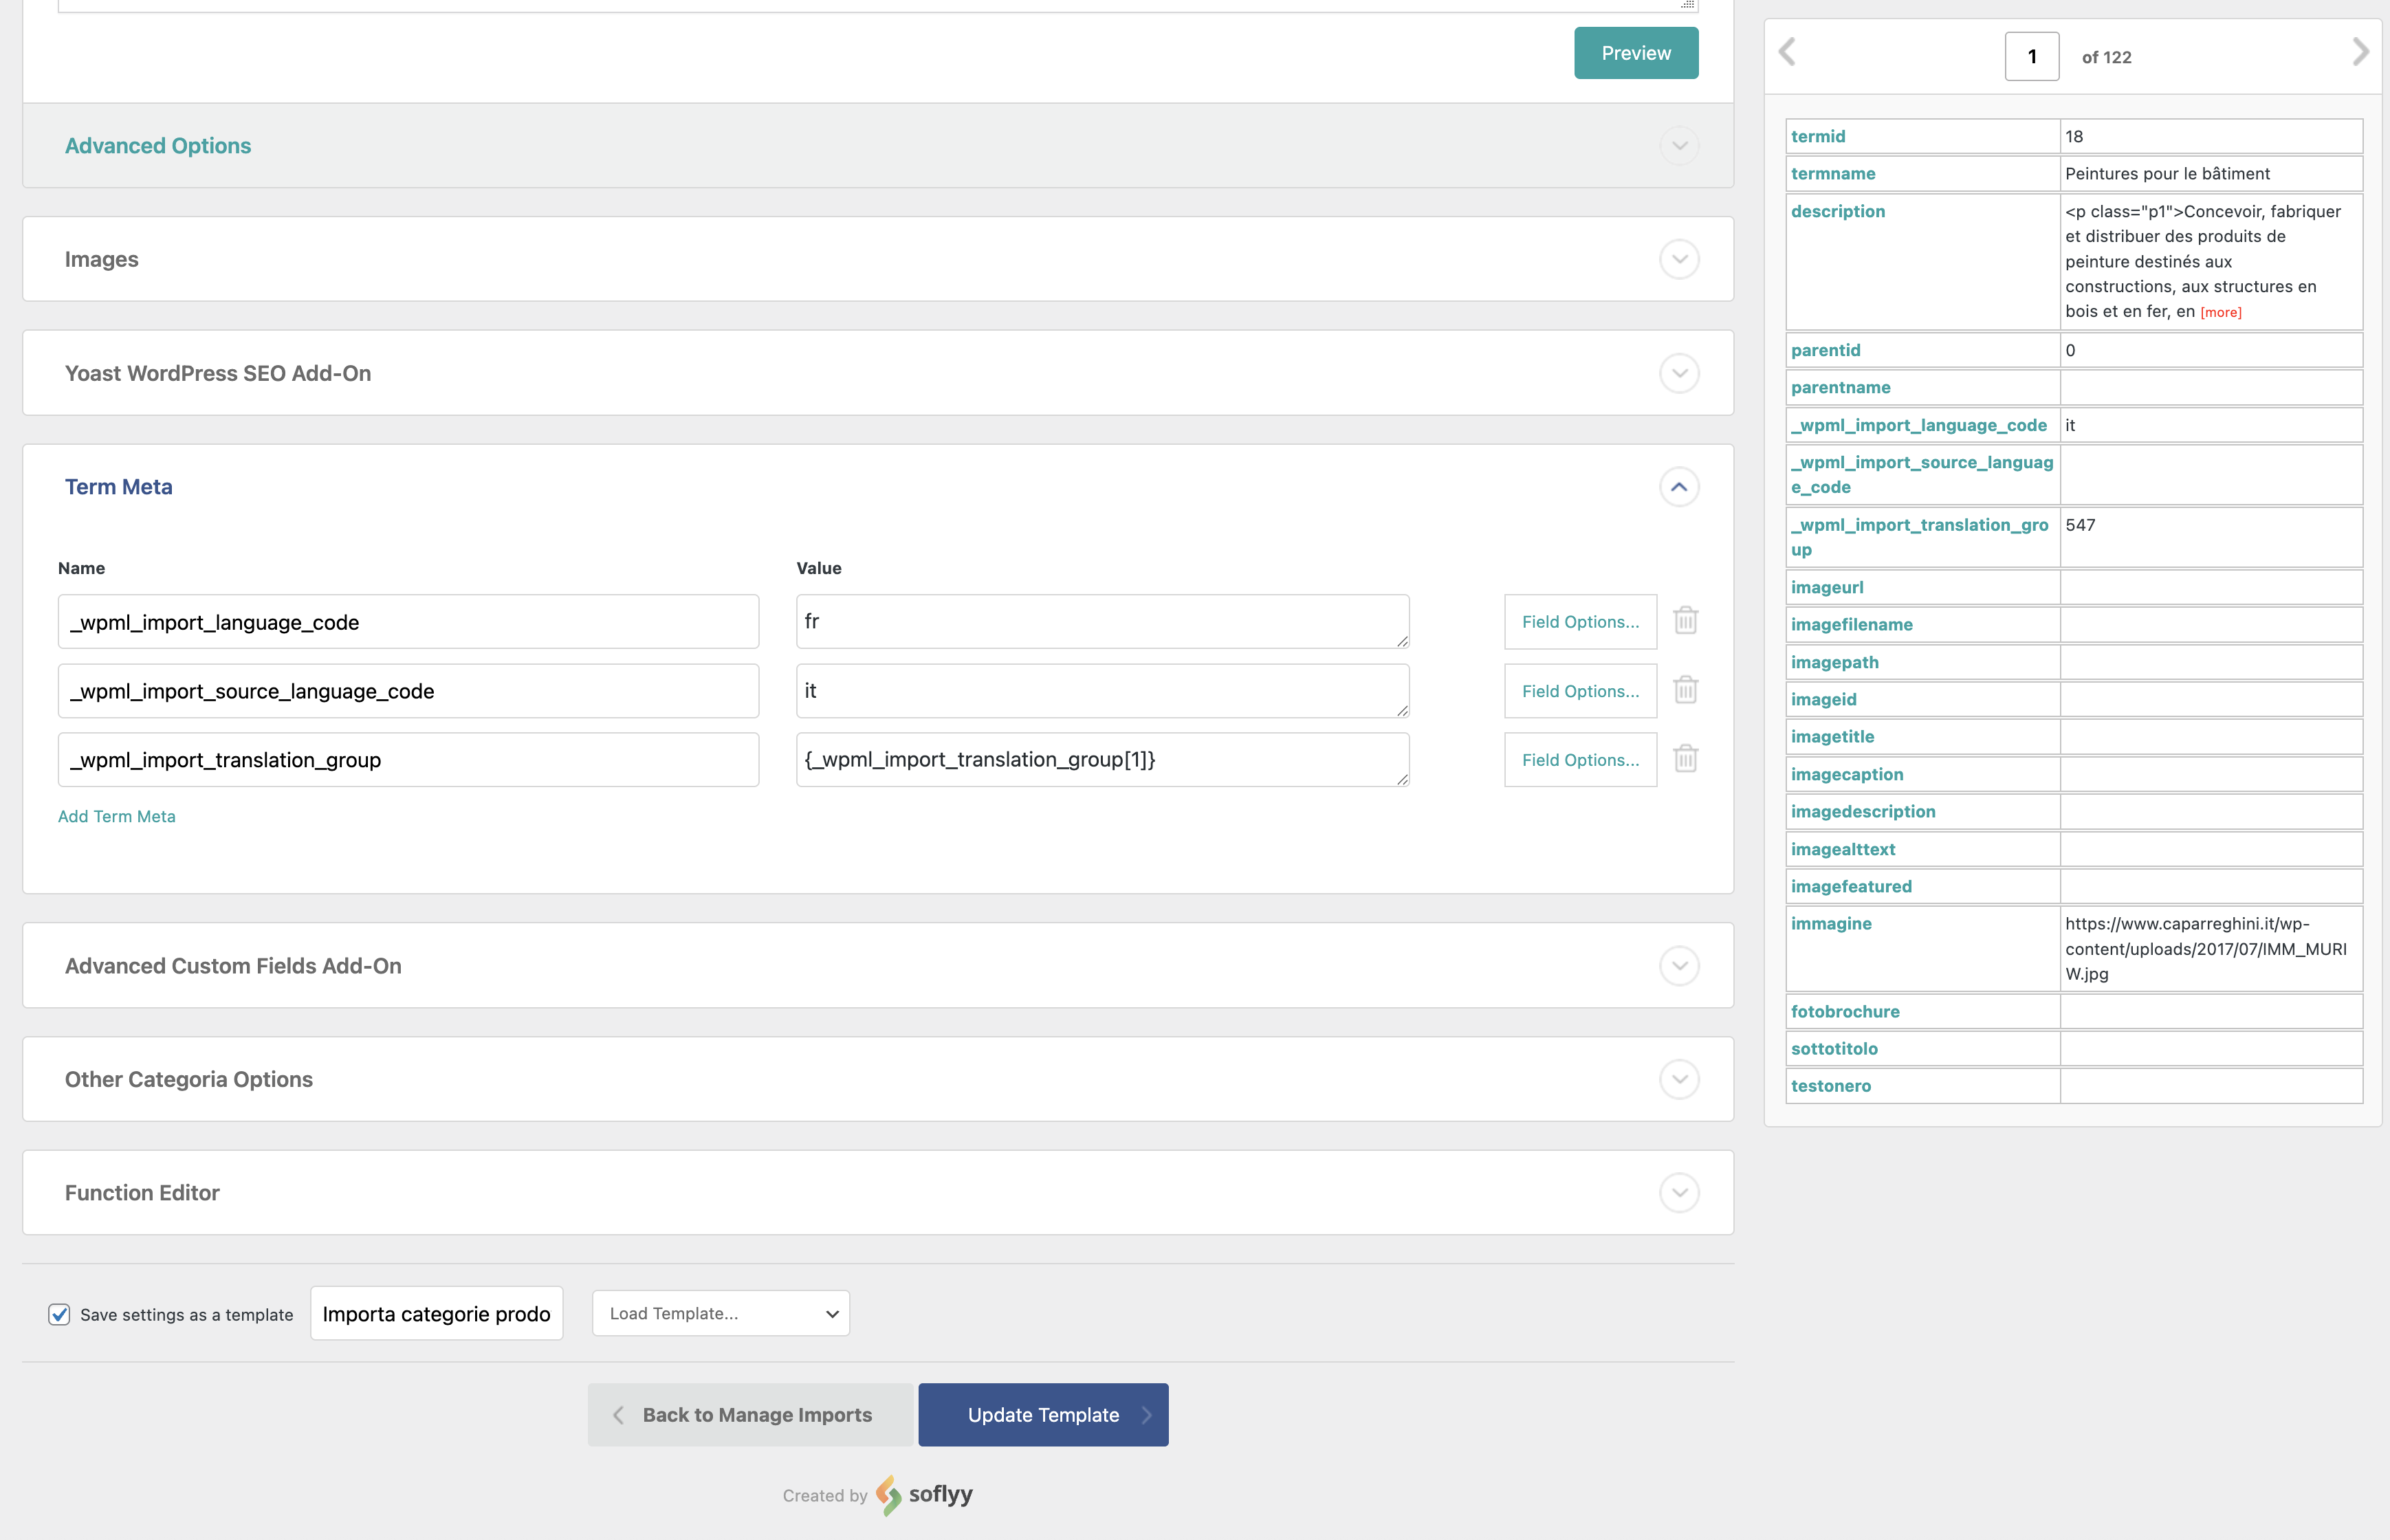Screen dimensions: 2390x1540
Task: Click the Images section title
Action: point(101,259)
